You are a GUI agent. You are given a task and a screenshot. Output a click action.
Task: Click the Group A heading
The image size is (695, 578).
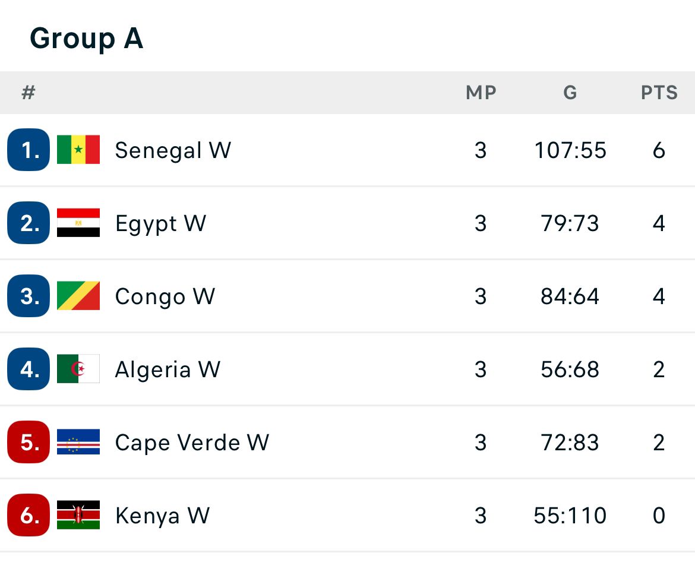tap(86, 39)
